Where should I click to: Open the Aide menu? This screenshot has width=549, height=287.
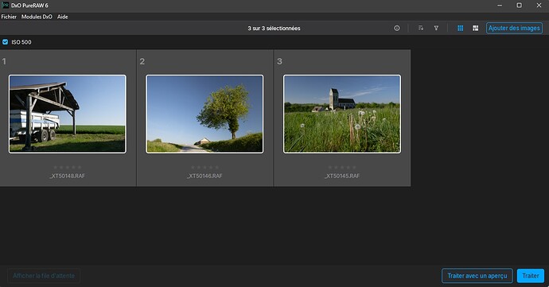(x=63, y=17)
